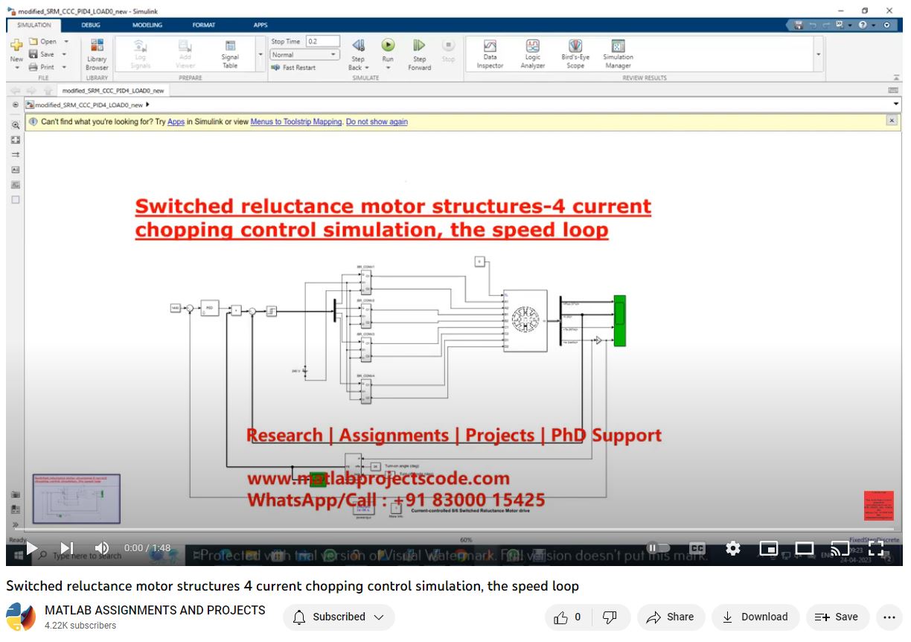This screenshot has width=911, height=642.
Task: Click the Step Forward icon
Action: (x=419, y=46)
